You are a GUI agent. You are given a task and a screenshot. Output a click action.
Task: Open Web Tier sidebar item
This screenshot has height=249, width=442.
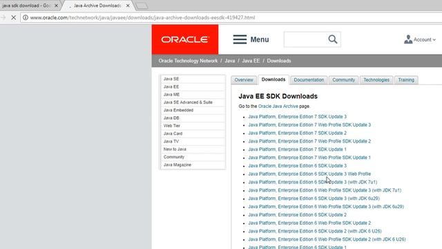(193, 126)
